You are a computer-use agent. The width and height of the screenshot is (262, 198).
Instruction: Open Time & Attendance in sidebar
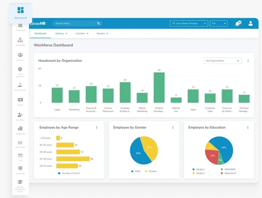pos(20,69)
